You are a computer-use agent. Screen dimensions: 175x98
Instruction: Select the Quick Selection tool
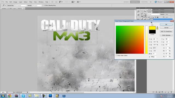[x=145, y=14]
